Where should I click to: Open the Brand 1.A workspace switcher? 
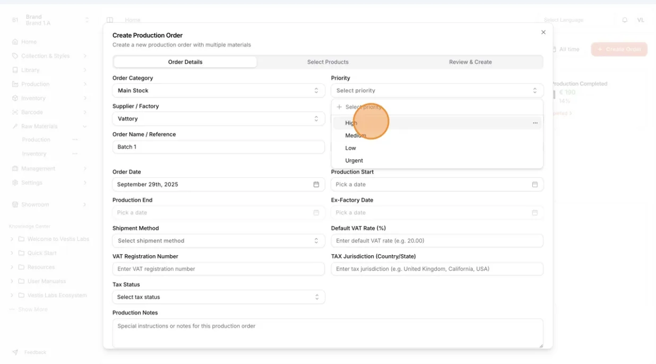(50, 20)
